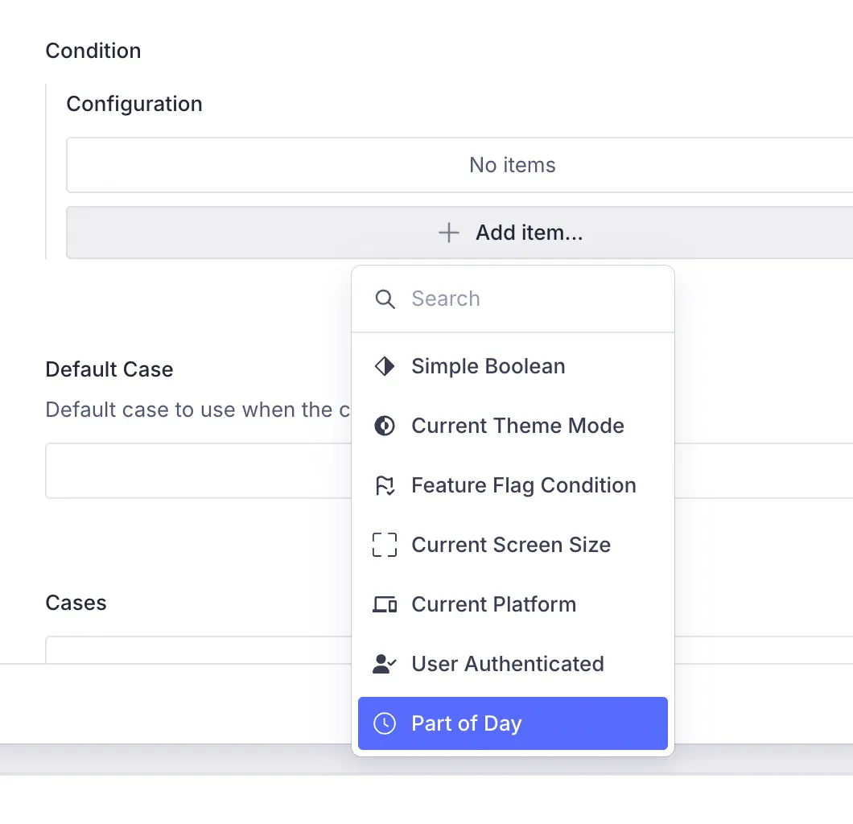The width and height of the screenshot is (853, 824).
Task: Click the Current Screen Size brackets icon
Action: (385, 545)
